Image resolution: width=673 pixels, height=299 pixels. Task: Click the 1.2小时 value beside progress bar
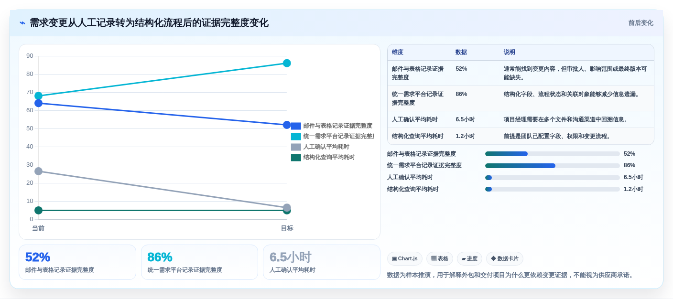(x=633, y=189)
